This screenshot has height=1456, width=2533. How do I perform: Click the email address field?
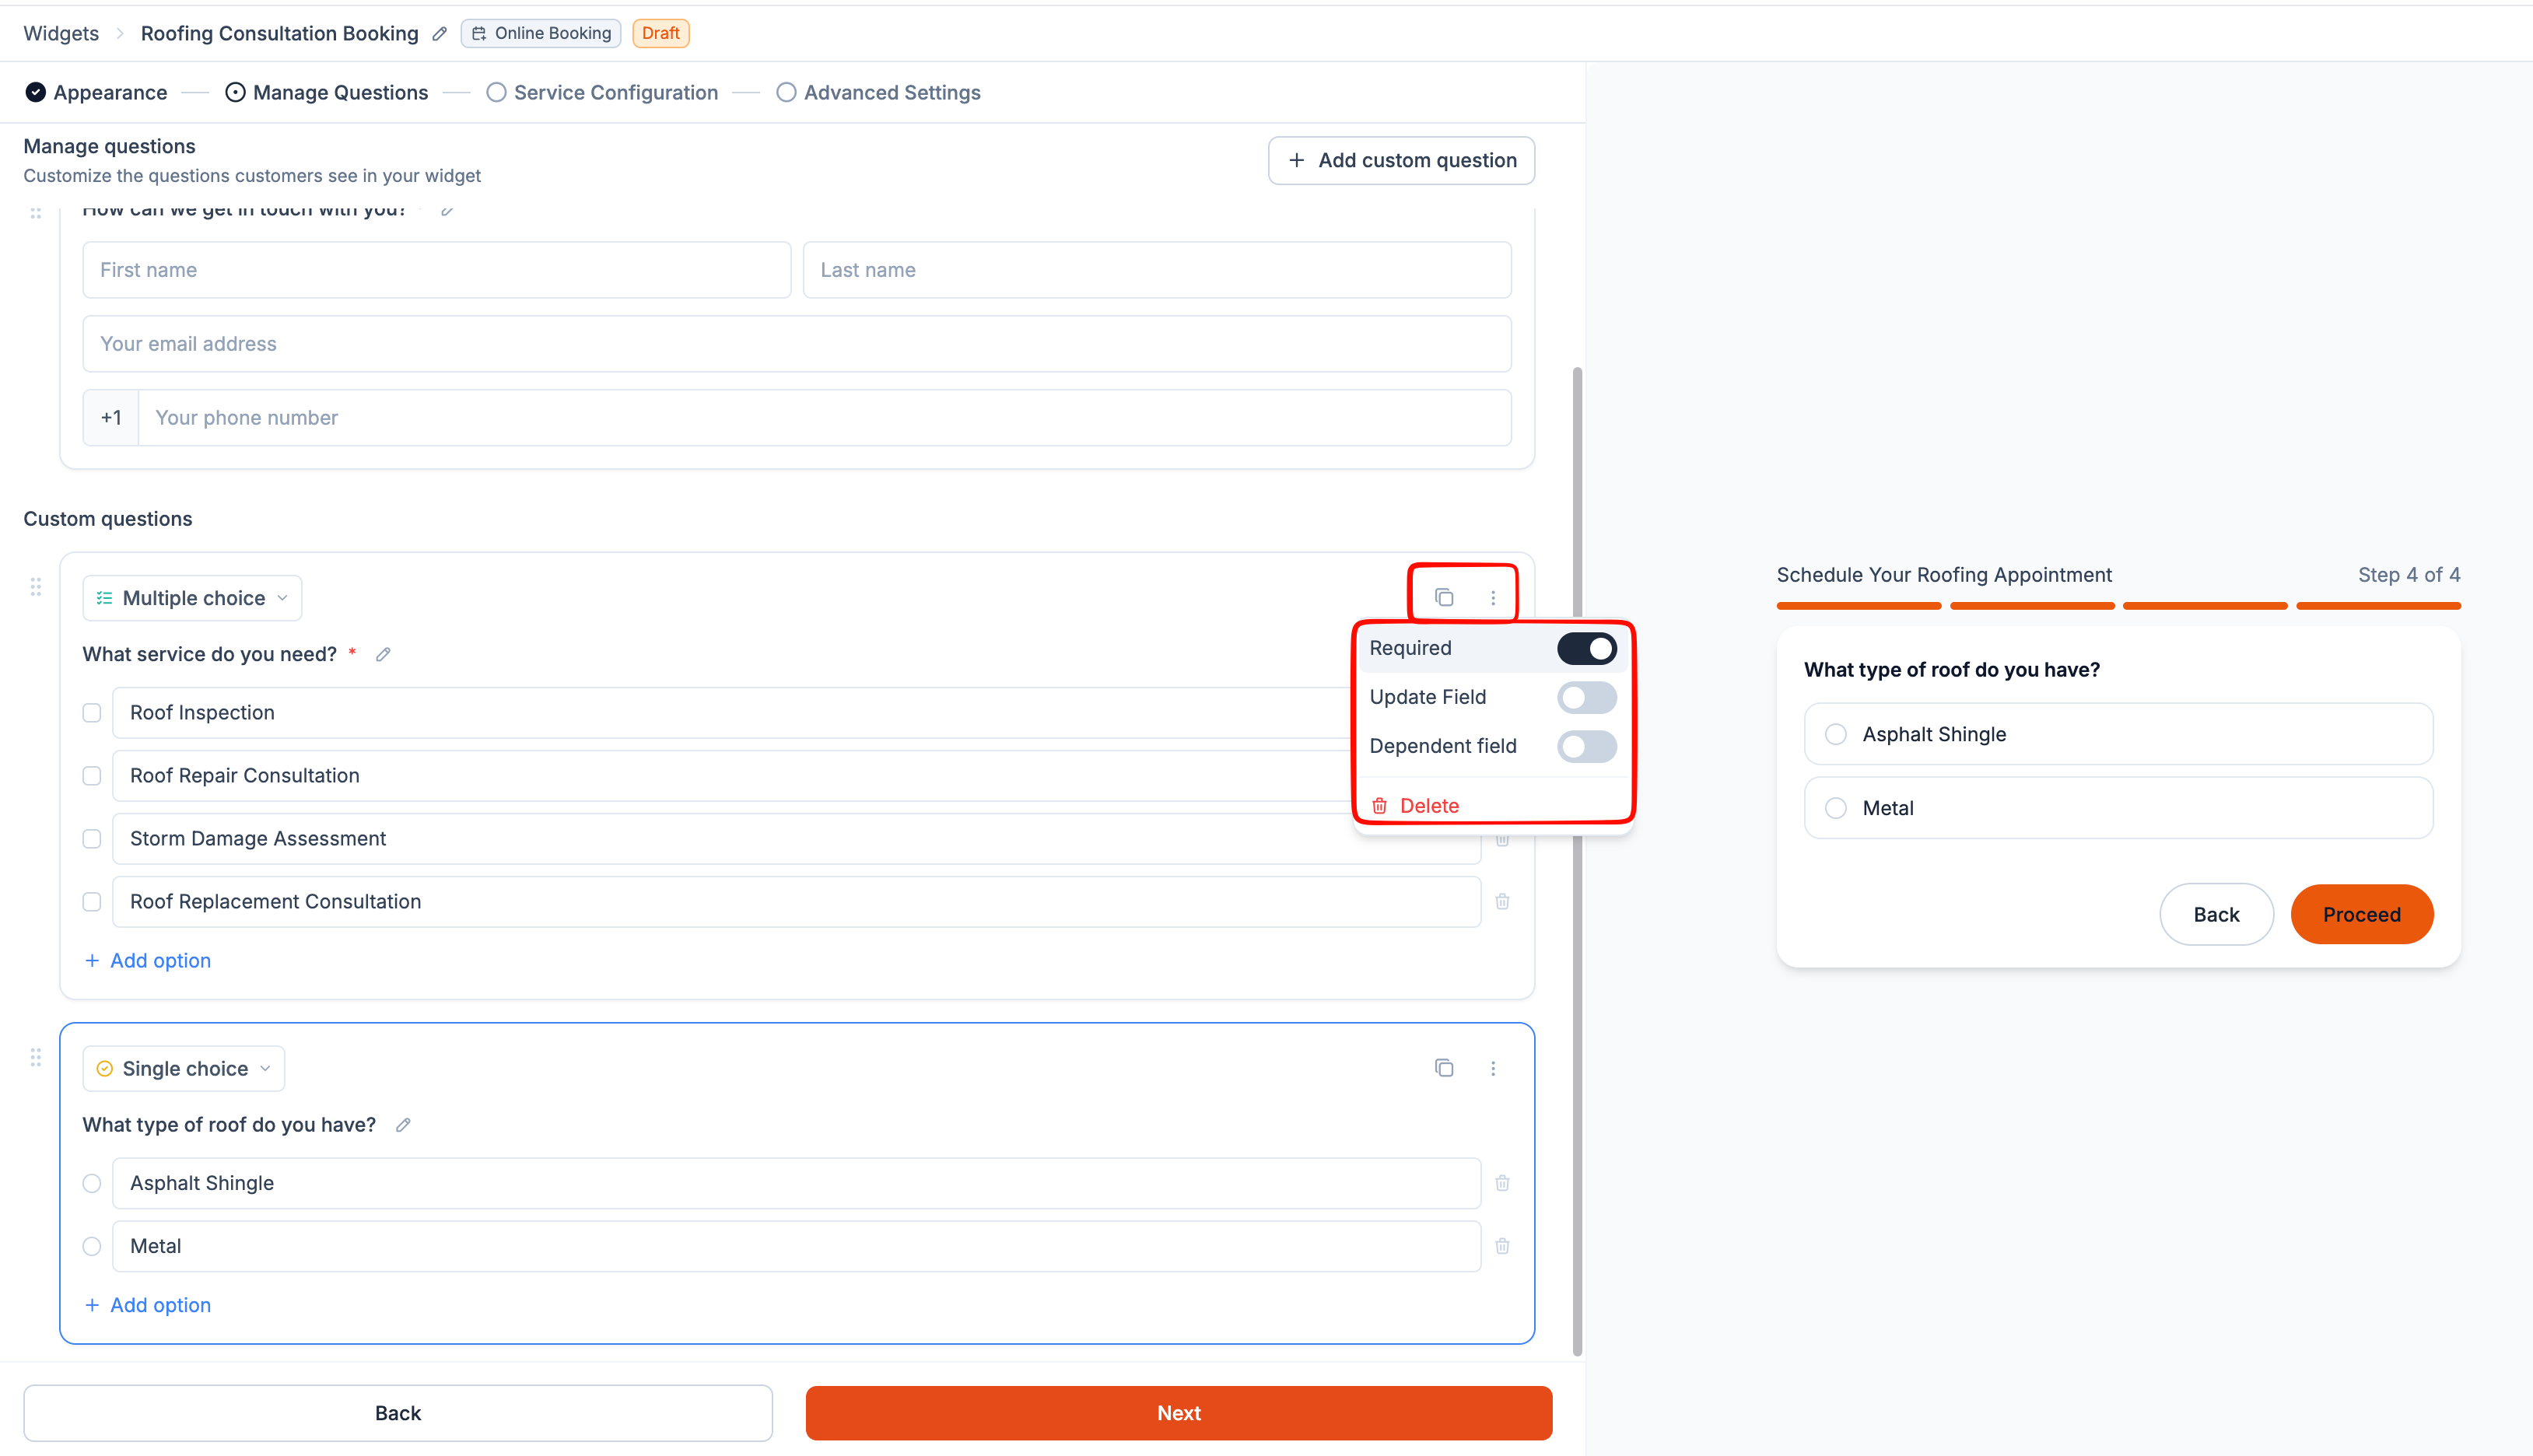tap(797, 344)
